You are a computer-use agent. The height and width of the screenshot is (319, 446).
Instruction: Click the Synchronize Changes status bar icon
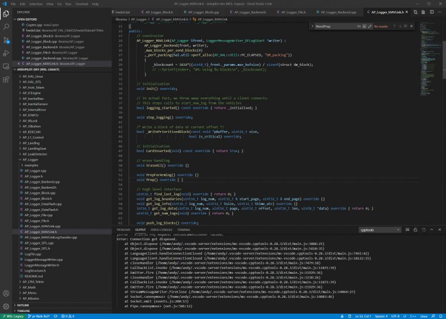tap(56, 317)
